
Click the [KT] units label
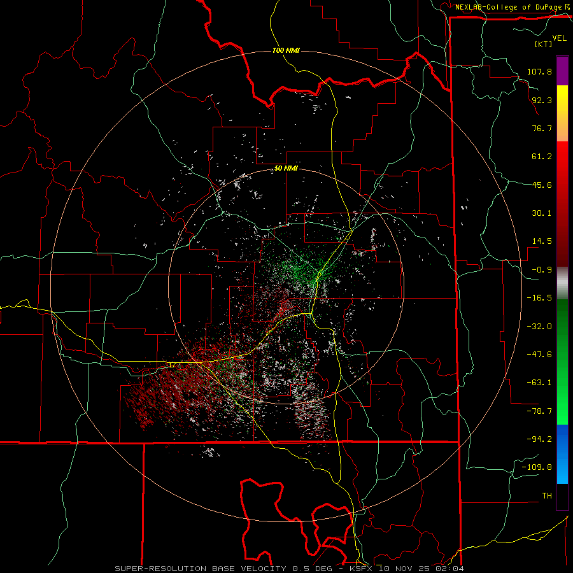coord(543,44)
